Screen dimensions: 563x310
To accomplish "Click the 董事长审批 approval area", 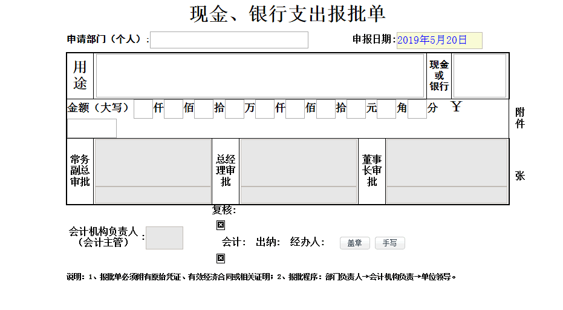I will [446, 163].
